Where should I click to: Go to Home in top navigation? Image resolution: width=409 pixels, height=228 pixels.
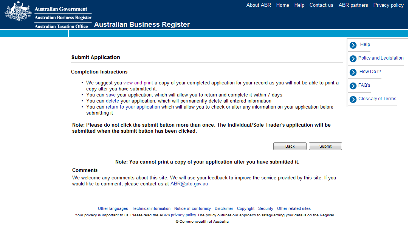click(282, 5)
